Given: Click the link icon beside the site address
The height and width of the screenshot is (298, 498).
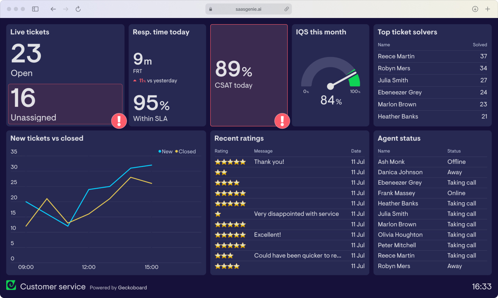Looking at the screenshot, I should pos(287,9).
